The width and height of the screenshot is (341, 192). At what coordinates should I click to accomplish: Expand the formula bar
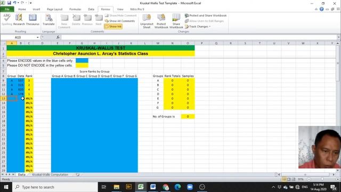tap(338, 37)
